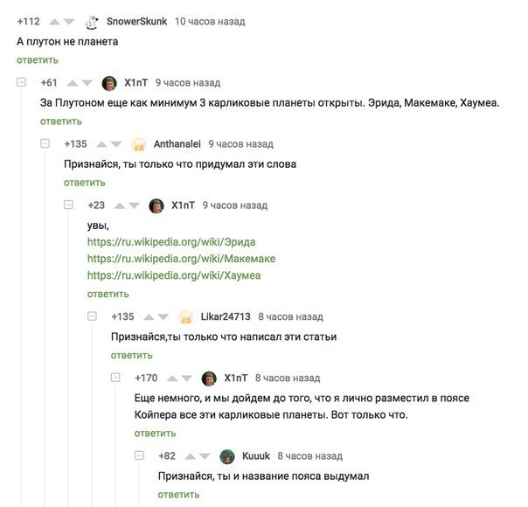528x507 pixels.
Task: Open Anthanalei's username profile
Action: (x=177, y=144)
